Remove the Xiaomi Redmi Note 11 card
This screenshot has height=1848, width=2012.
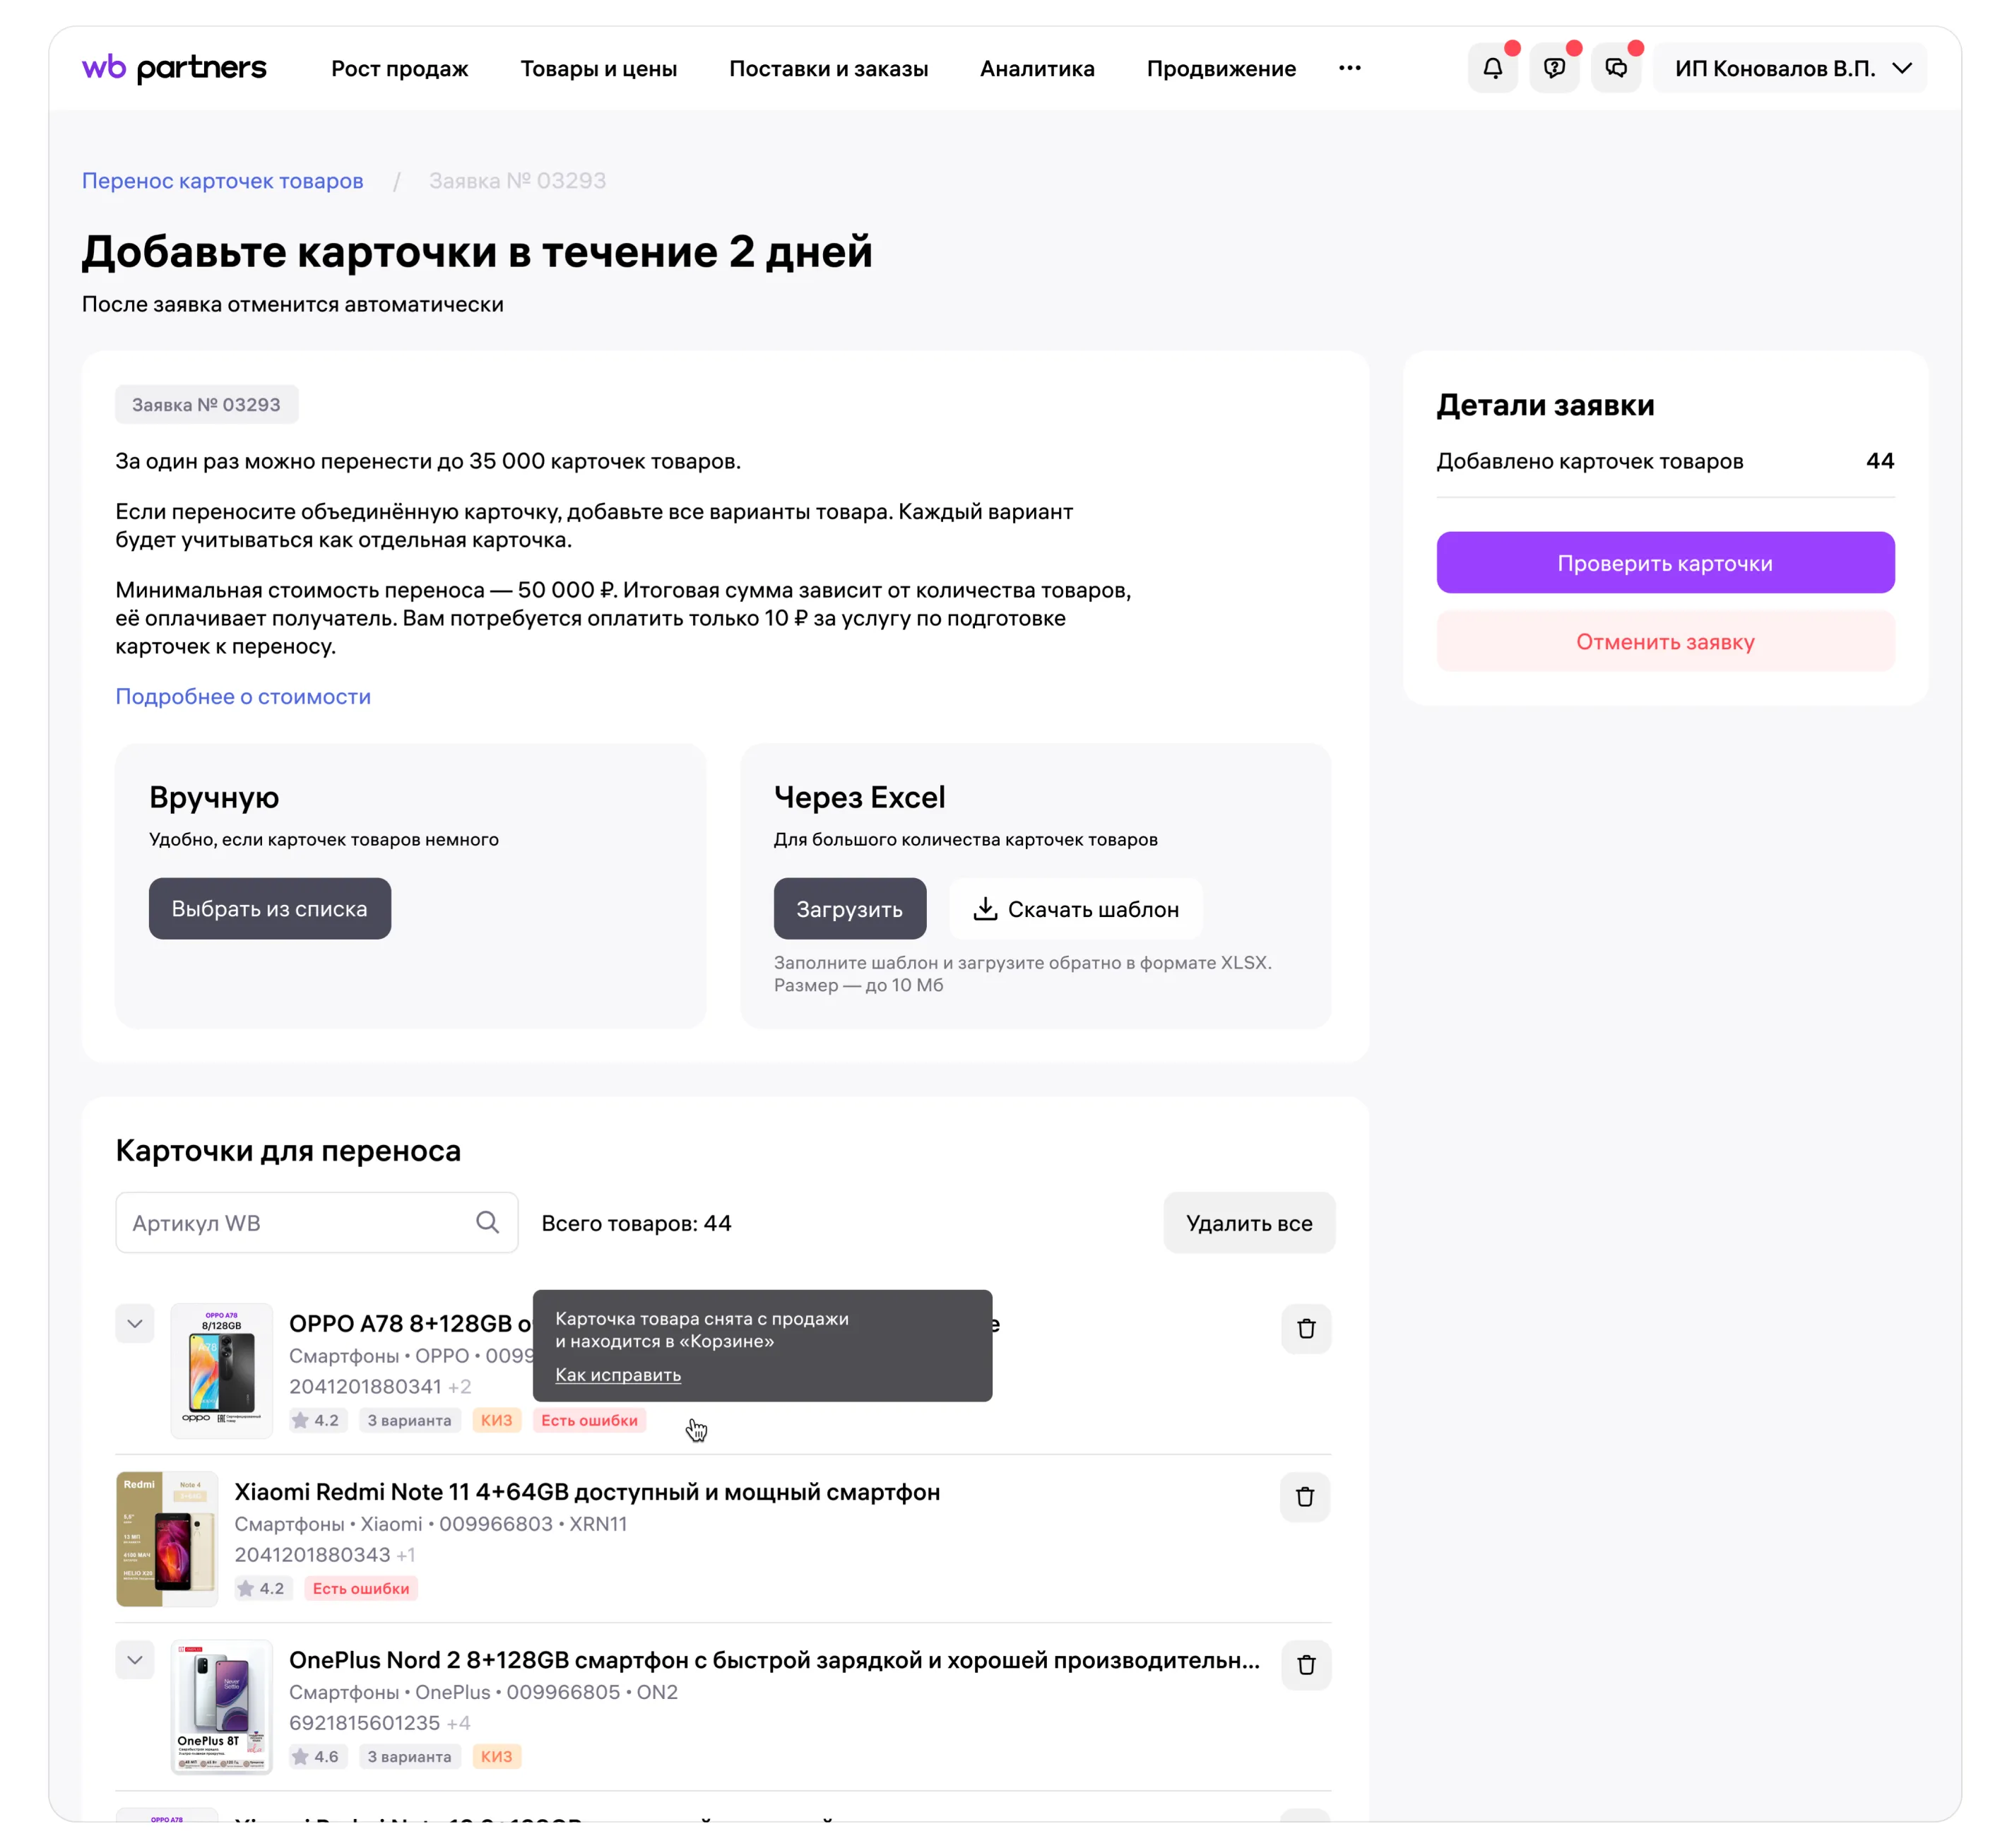pos(1305,1497)
